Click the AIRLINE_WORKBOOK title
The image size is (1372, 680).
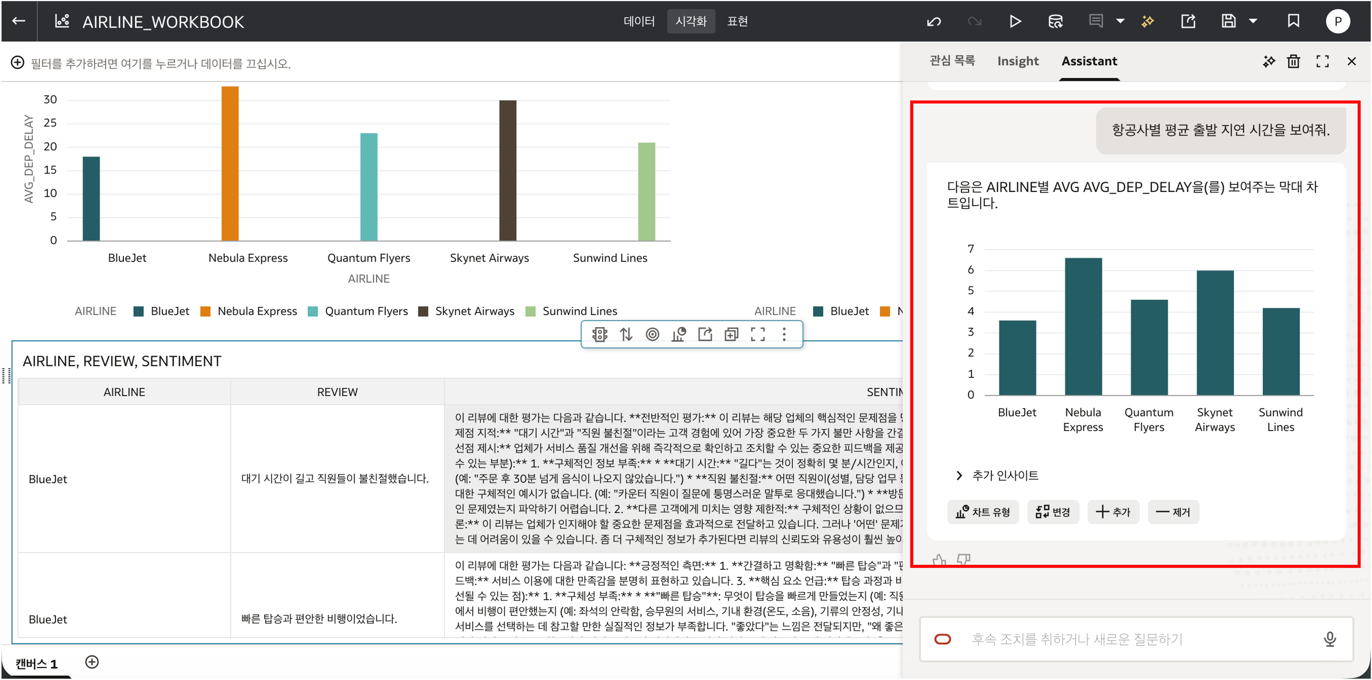click(x=163, y=22)
